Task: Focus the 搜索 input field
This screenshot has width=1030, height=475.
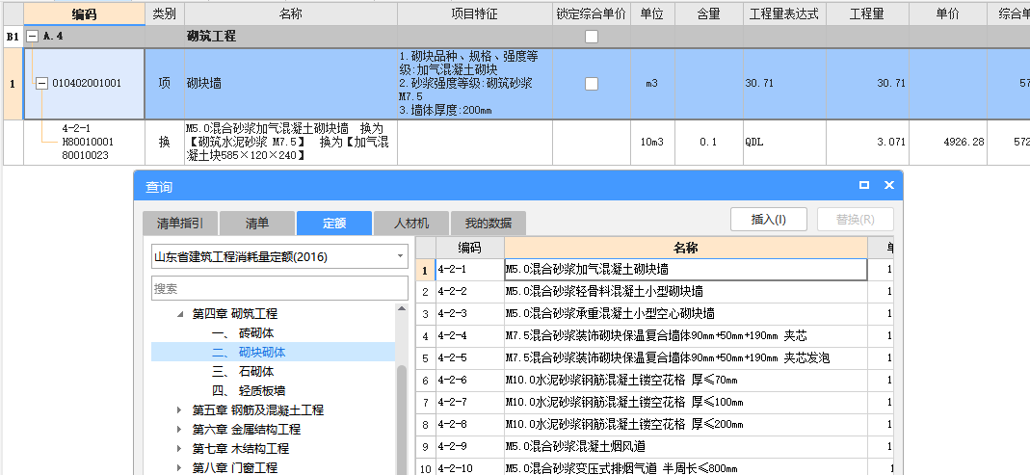Action: [x=279, y=288]
